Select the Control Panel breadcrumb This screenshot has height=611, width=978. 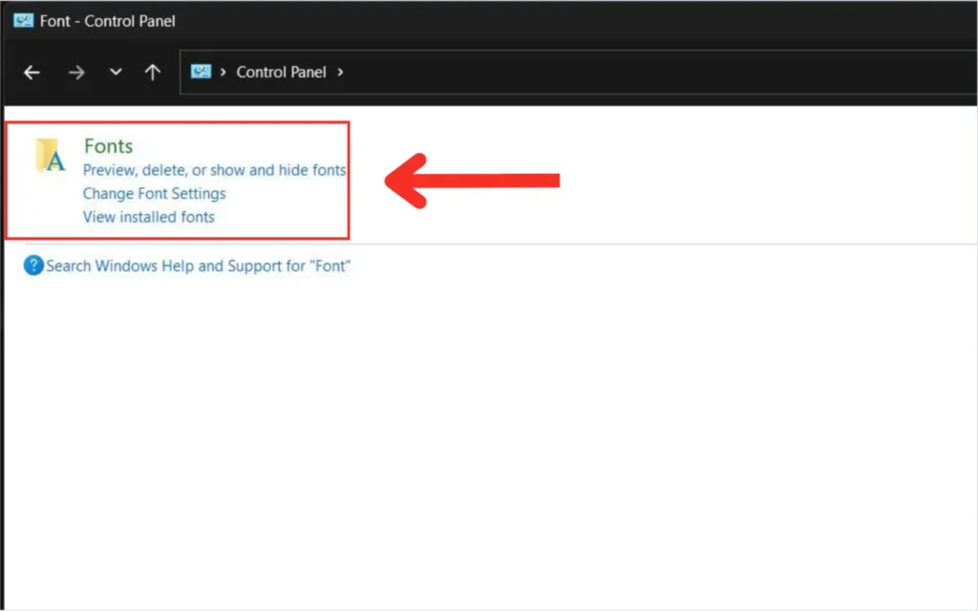[281, 73]
